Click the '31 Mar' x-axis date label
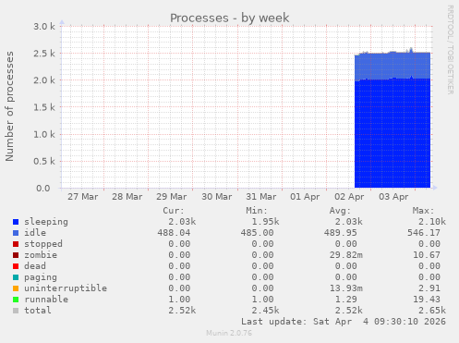The image size is (459, 343). point(261,197)
